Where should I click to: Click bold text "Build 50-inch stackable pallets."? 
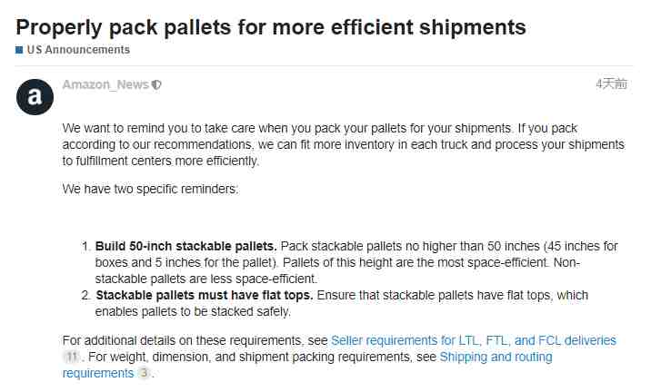point(185,247)
